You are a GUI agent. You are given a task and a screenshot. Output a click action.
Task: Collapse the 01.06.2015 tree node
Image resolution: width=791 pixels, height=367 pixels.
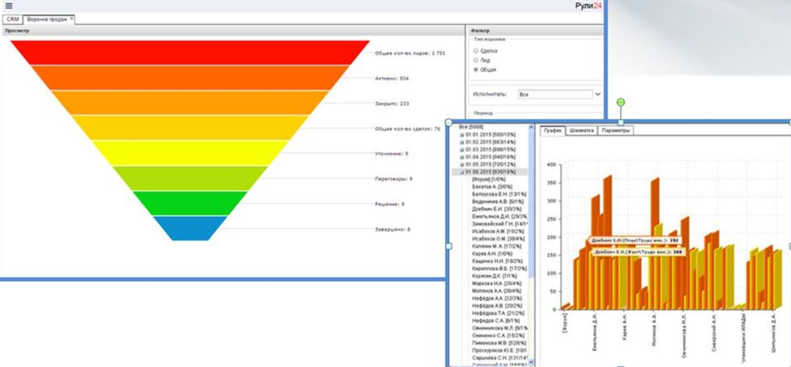461,172
